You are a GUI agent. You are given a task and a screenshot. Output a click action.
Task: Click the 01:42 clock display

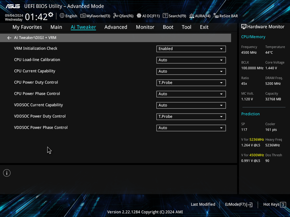36,17
